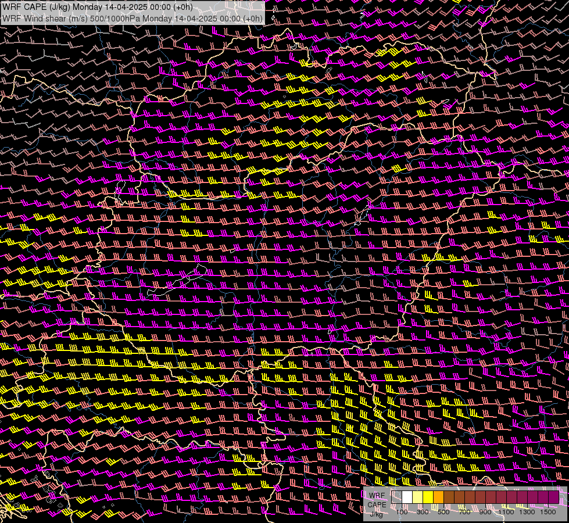The height and width of the screenshot is (523, 569).
Task: Select the white CAPE legend swatch
Action: coord(407,497)
